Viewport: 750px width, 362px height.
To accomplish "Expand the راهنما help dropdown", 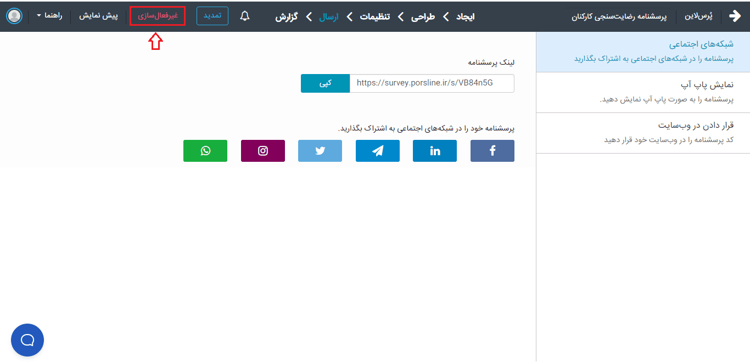I will point(49,16).
